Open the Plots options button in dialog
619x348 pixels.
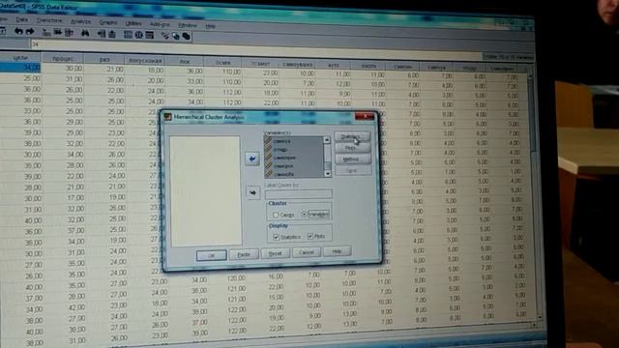[x=352, y=148]
